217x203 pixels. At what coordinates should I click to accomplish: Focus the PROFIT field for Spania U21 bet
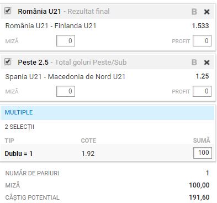[202, 91]
